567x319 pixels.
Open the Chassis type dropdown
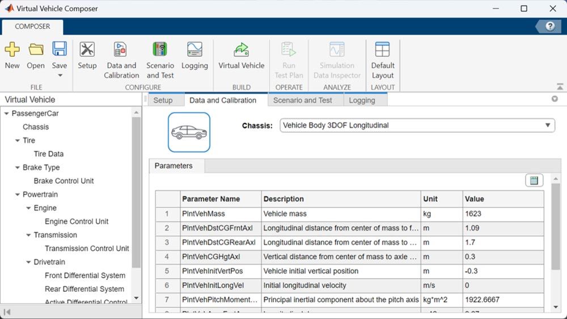pos(417,125)
